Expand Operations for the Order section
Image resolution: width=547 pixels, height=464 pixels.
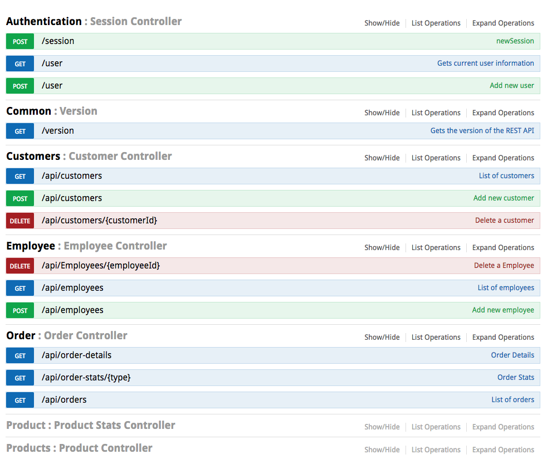(503, 338)
